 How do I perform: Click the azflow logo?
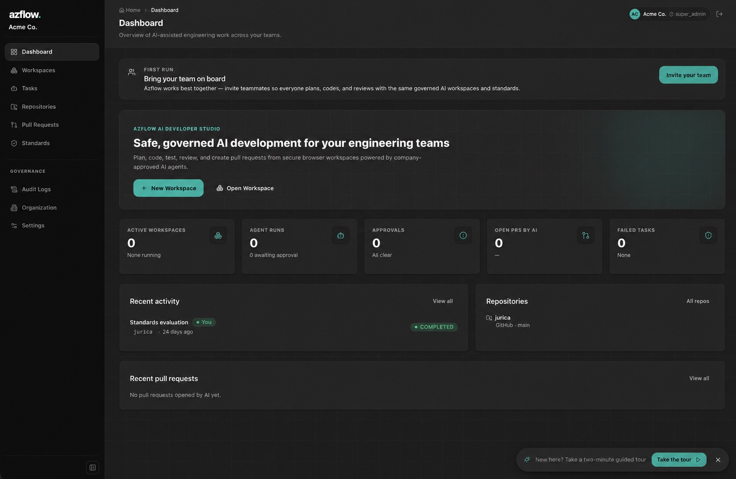tap(25, 14)
